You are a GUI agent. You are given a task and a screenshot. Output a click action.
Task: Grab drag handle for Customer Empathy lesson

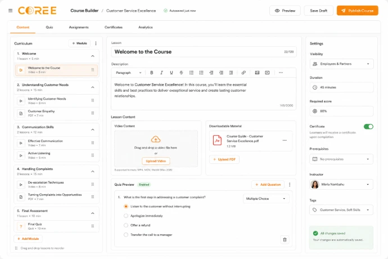[x=93, y=113]
